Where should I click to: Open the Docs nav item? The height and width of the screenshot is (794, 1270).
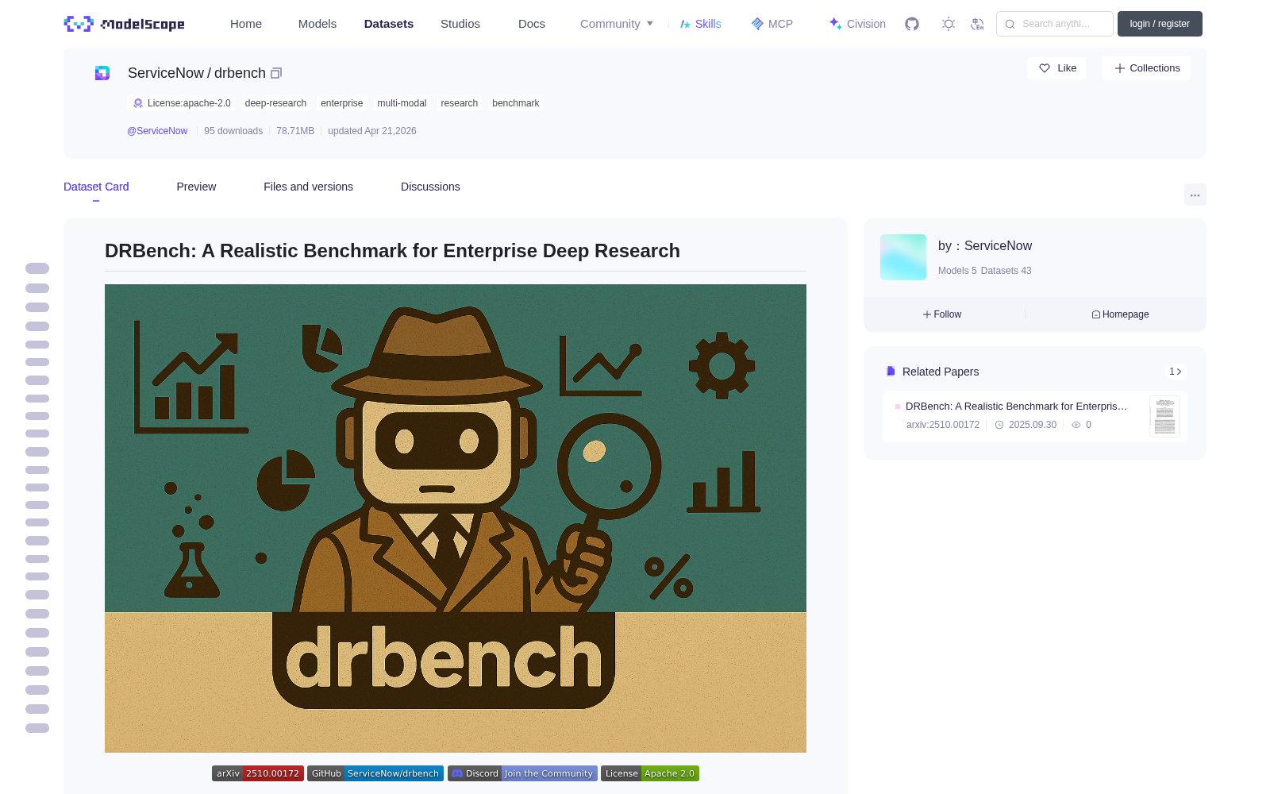coord(532,24)
